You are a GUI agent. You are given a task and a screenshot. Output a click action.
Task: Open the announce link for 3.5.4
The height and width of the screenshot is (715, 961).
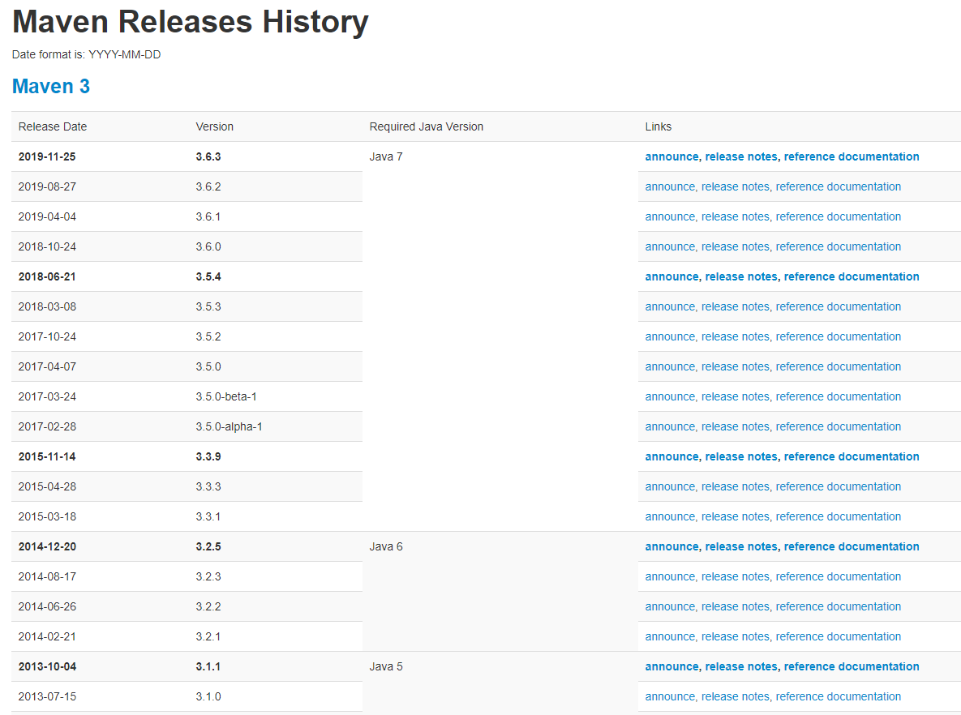tap(671, 277)
